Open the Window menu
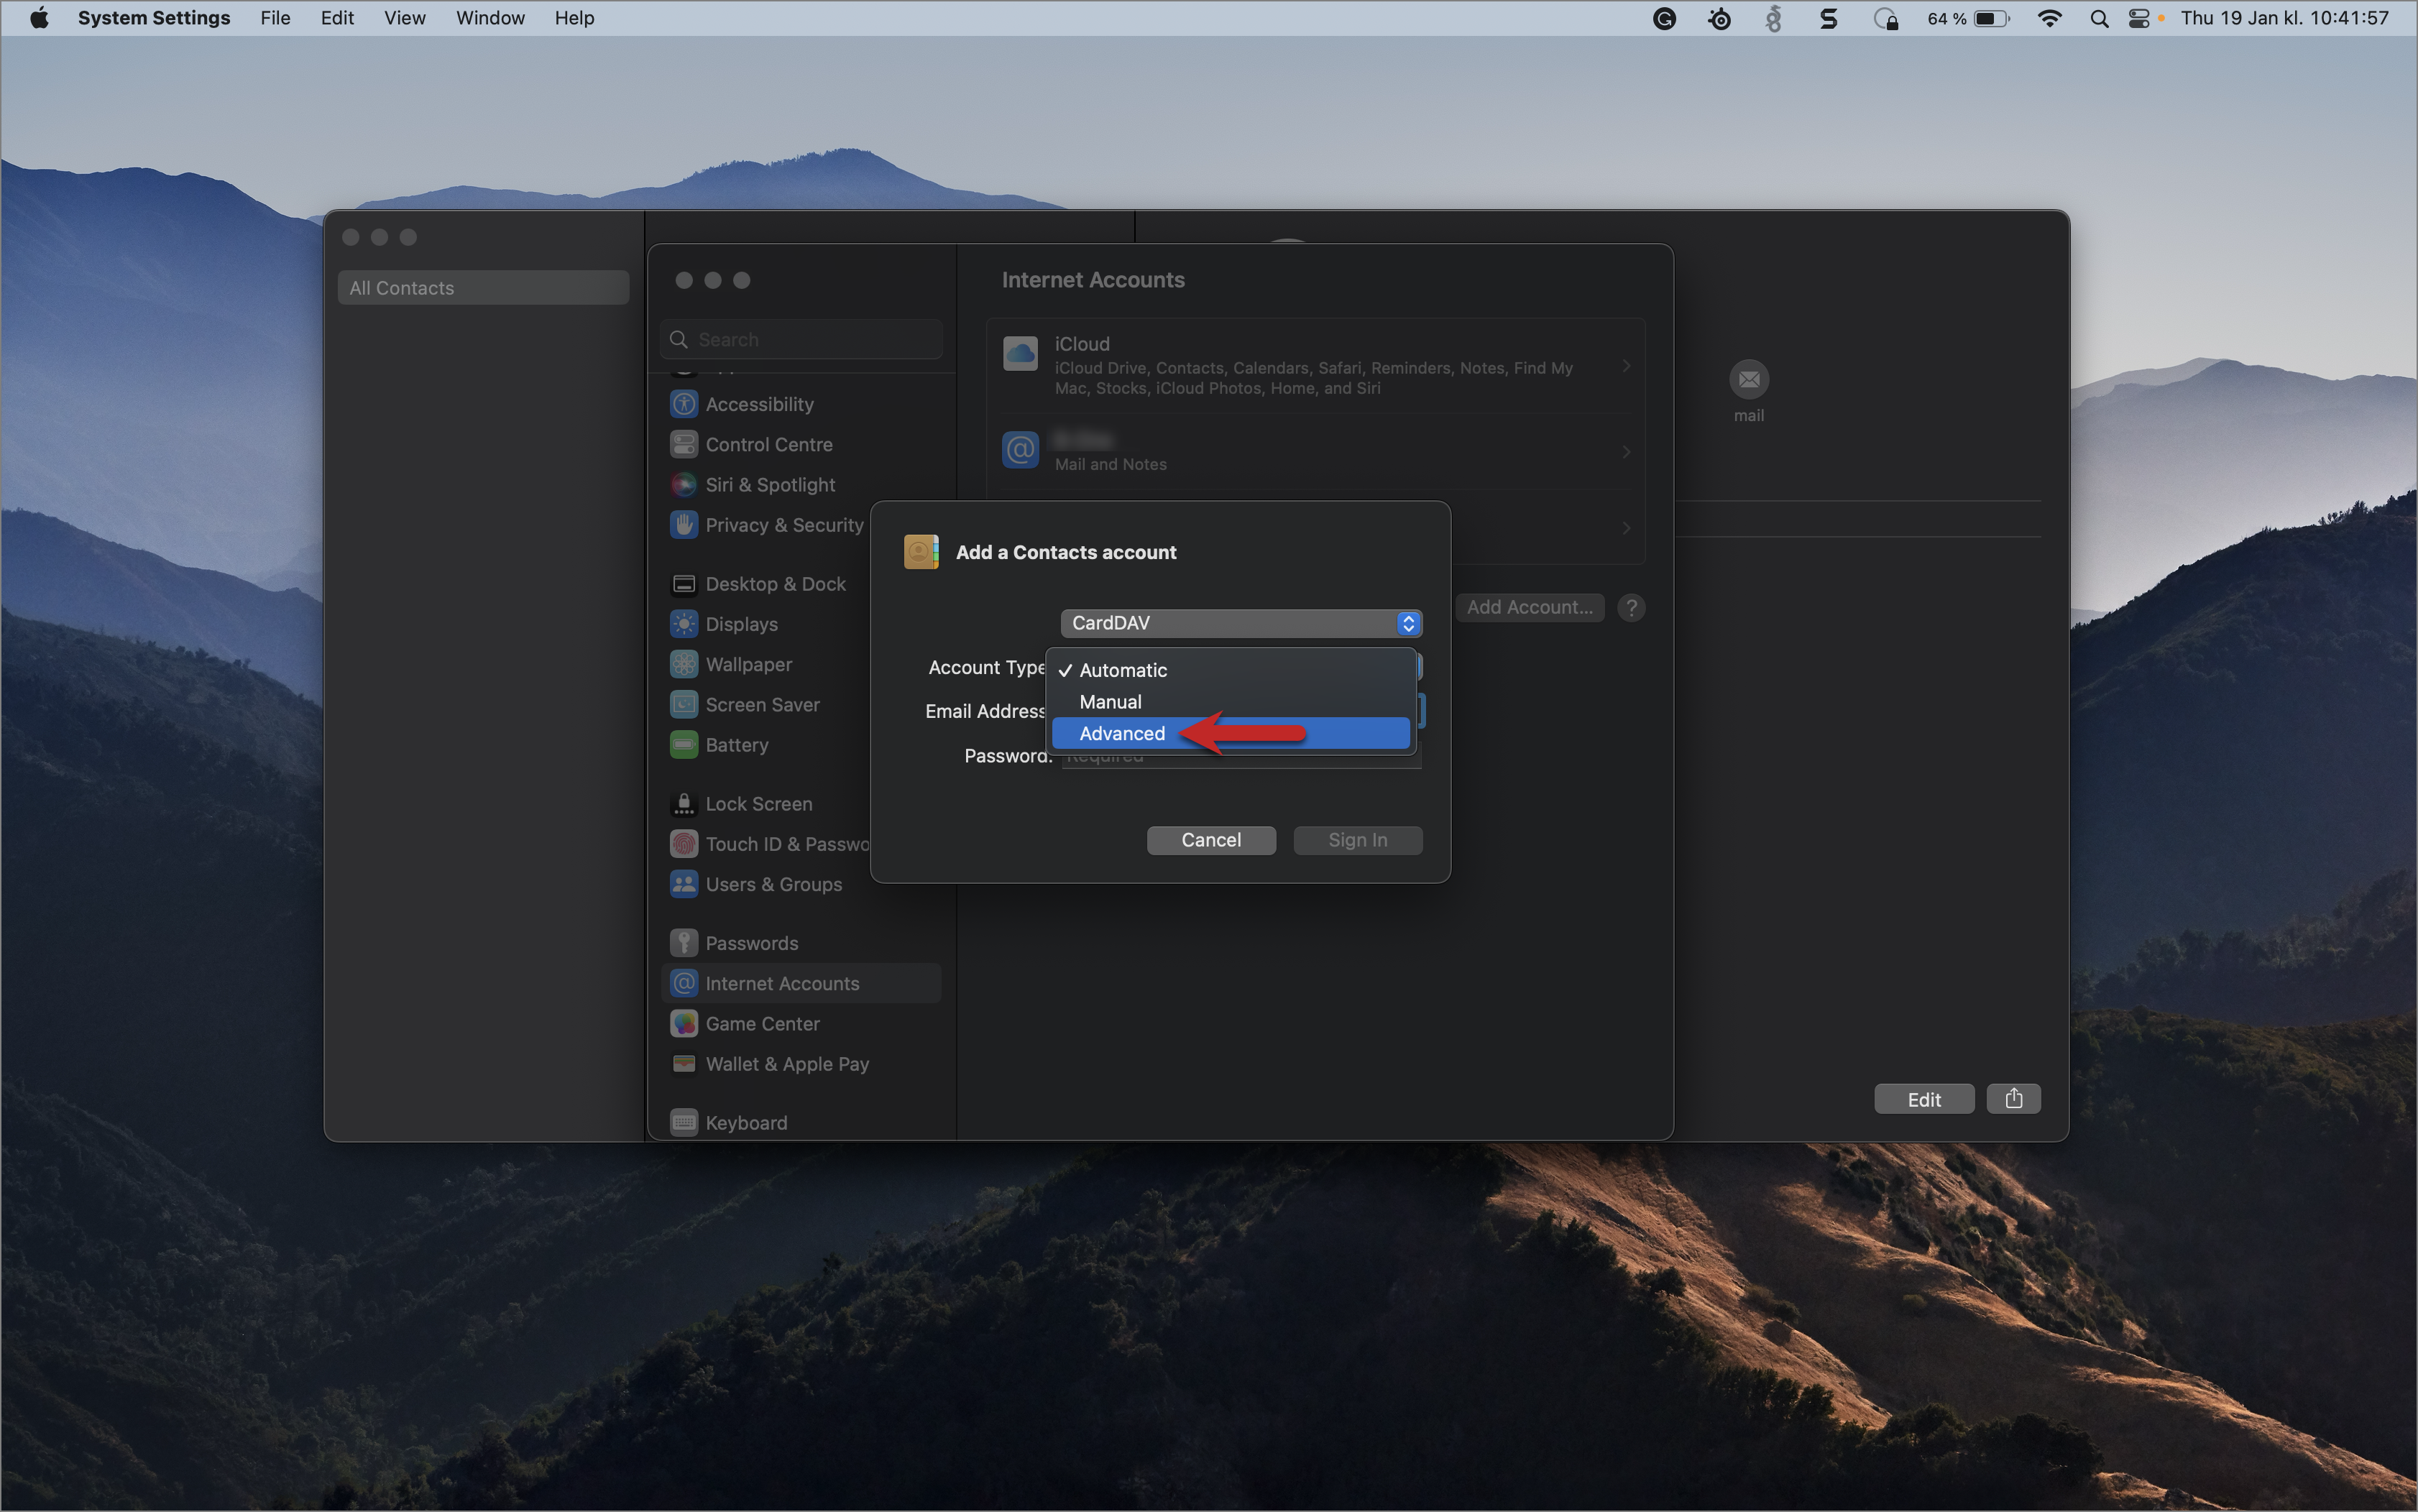Image resolution: width=2418 pixels, height=1512 pixels. [490, 18]
